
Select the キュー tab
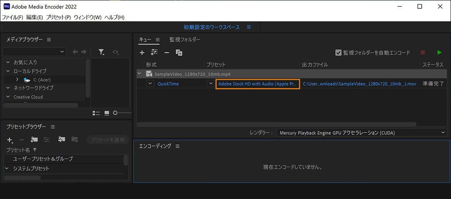[x=145, y=40]
